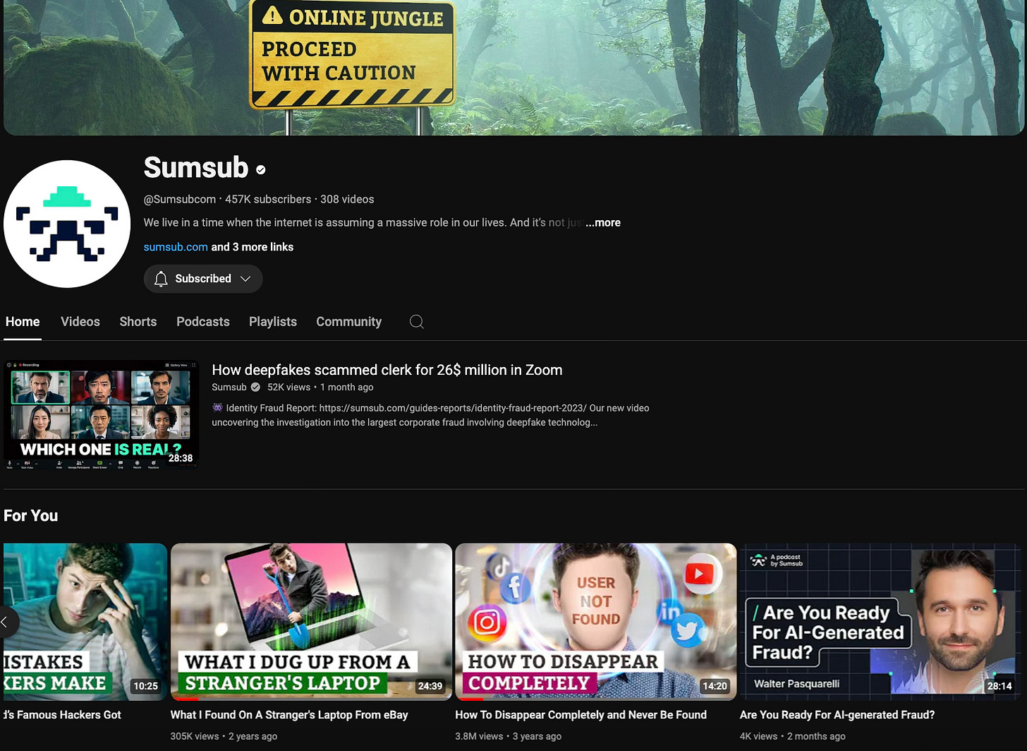Click the '457K subscribers' text
Image resolution: width=1027 pixels, height=751 pixels.
268,200
